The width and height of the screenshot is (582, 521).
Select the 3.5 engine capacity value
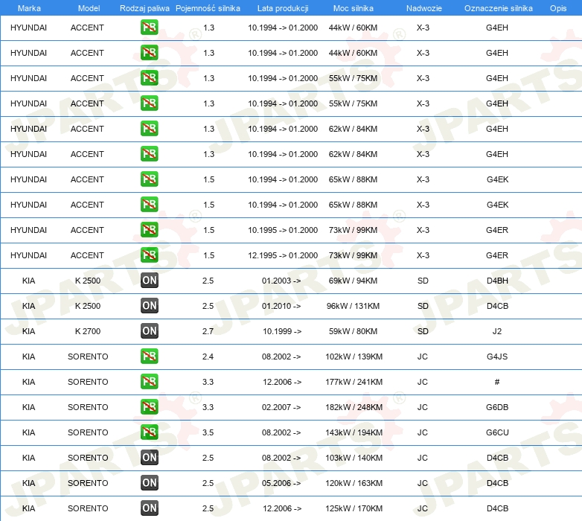[208, 432]
